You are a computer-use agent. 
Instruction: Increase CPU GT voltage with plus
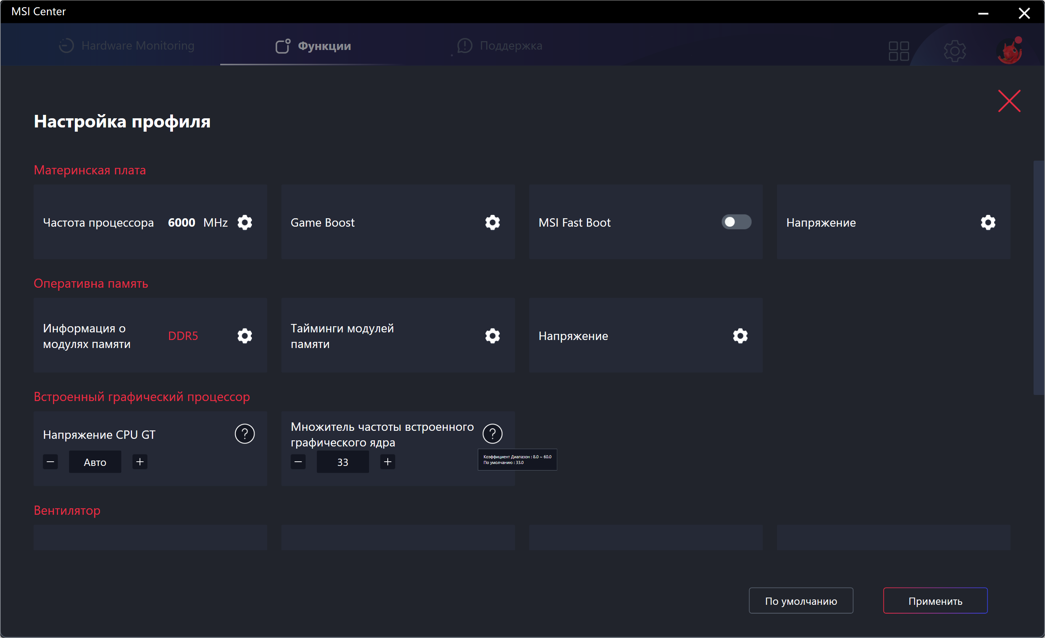(x=140, y=462)
